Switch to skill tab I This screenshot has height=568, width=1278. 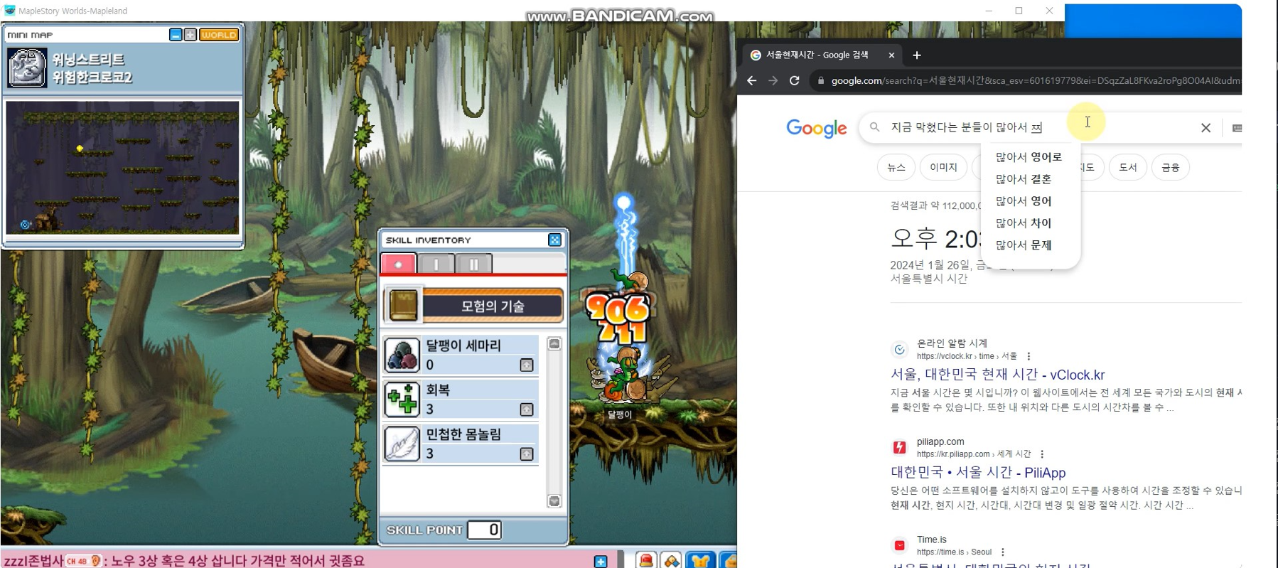click(x=436, y=264)
